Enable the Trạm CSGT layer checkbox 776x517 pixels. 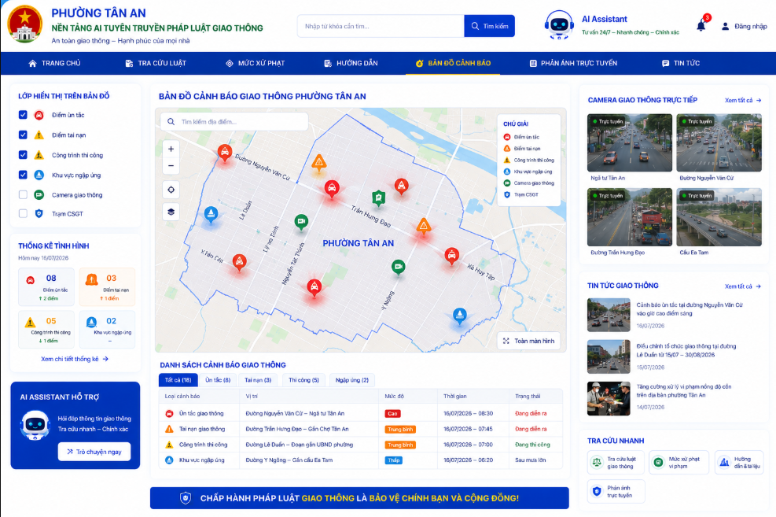[23, 213]
